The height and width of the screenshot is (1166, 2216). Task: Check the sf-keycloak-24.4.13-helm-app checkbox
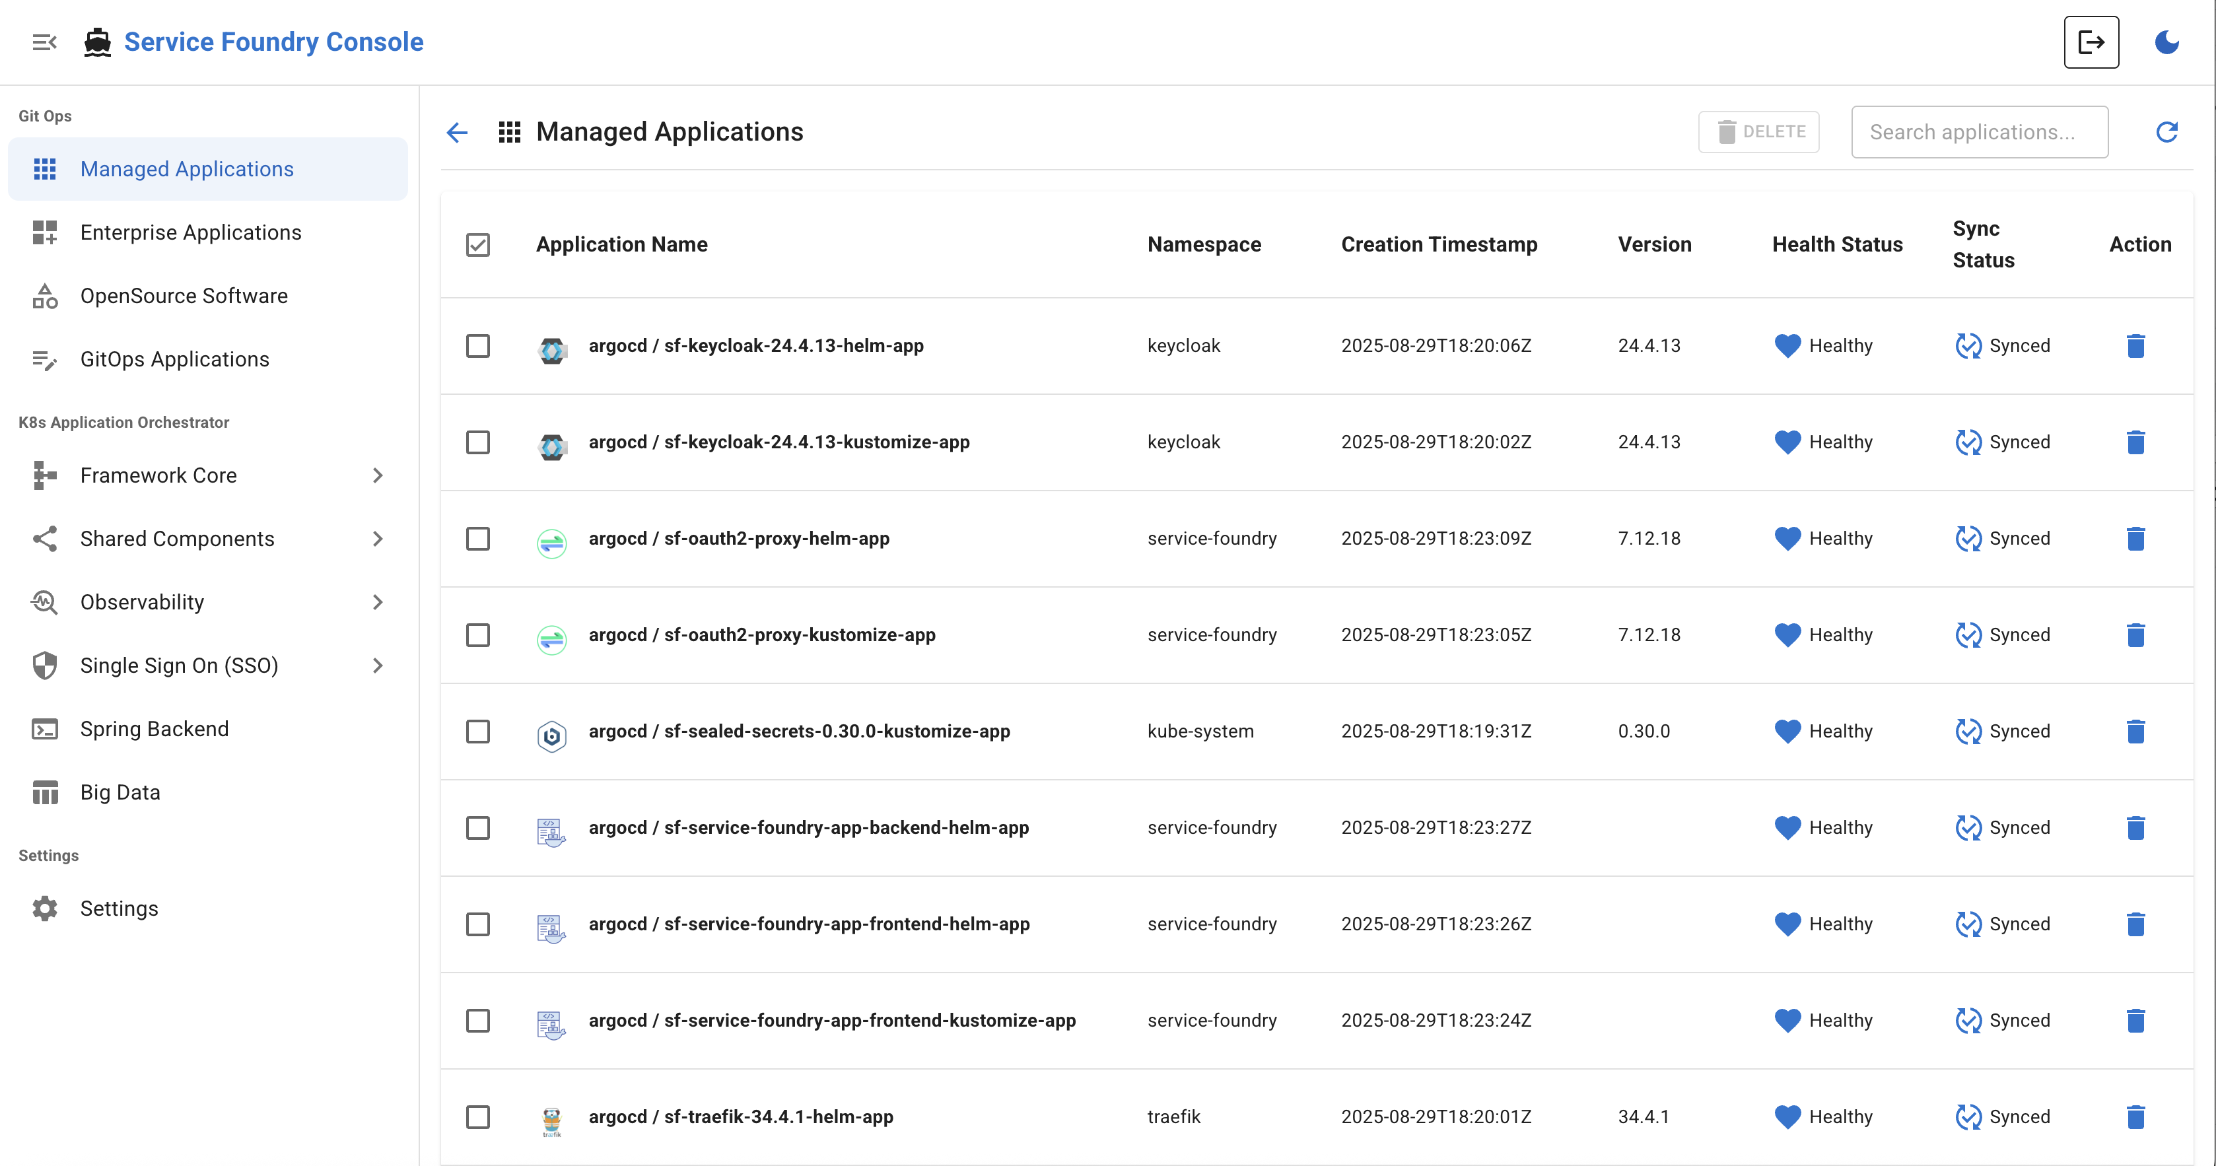point(477,346)
